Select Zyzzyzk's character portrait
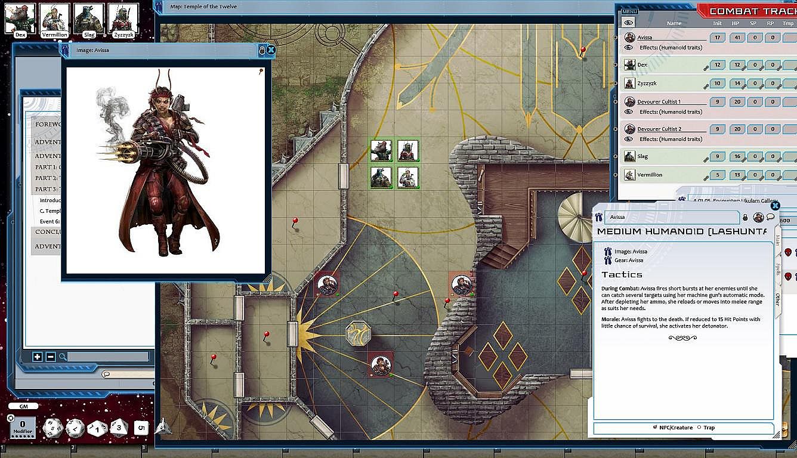The image size is (797, 458). click(123, 18)
